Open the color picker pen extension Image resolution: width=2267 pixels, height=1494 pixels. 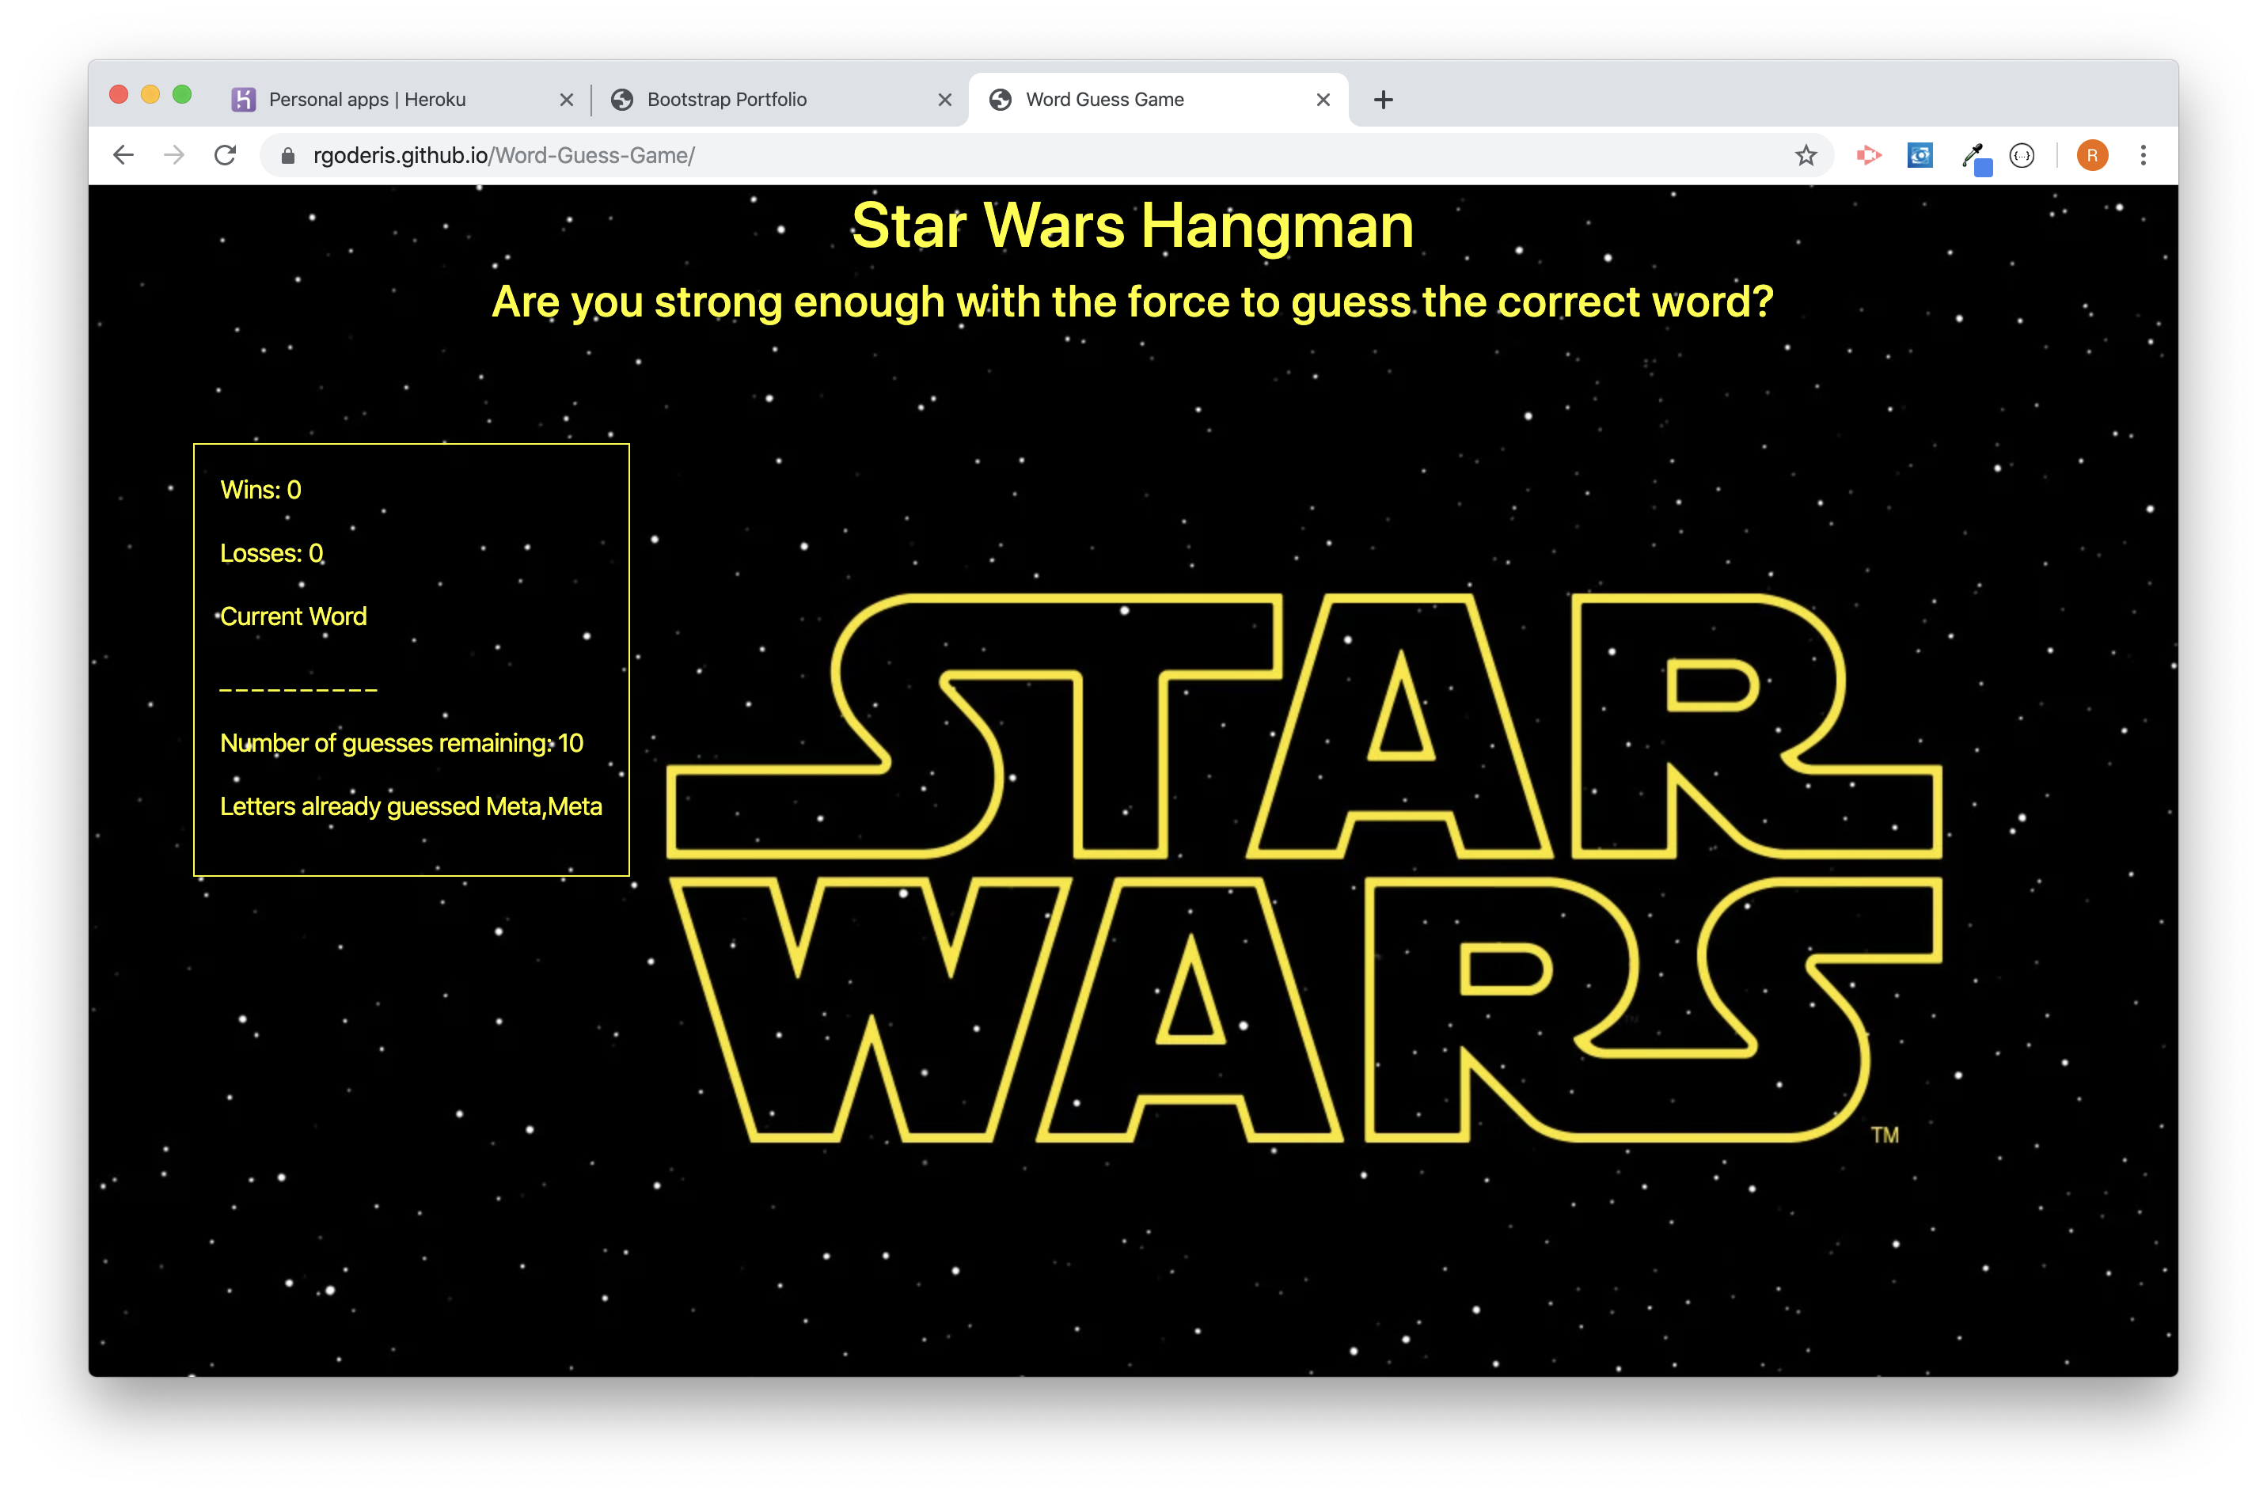1976,157
